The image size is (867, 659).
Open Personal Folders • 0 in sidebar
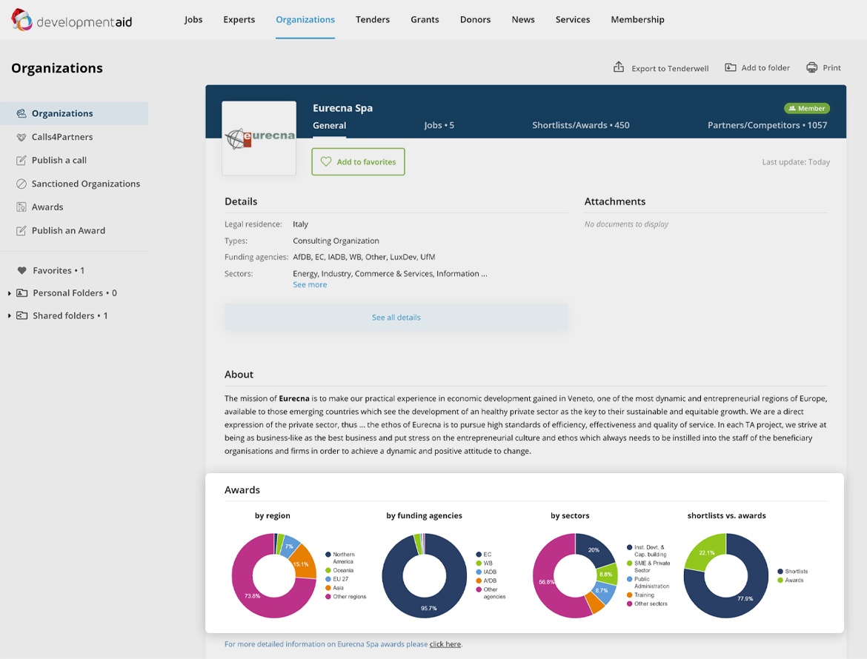pos(75,293)
